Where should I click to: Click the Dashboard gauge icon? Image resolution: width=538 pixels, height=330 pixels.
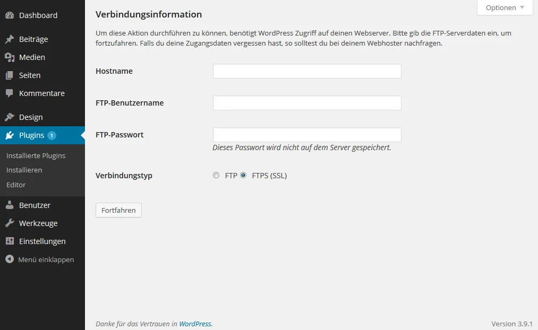10,15
